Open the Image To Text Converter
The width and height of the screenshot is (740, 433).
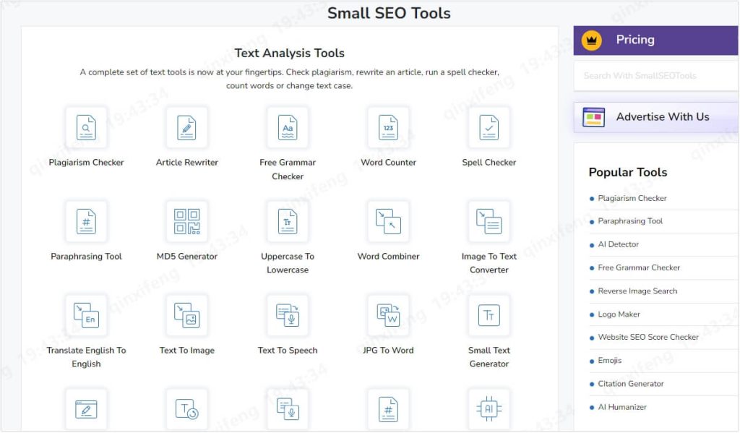click(489, 221)
